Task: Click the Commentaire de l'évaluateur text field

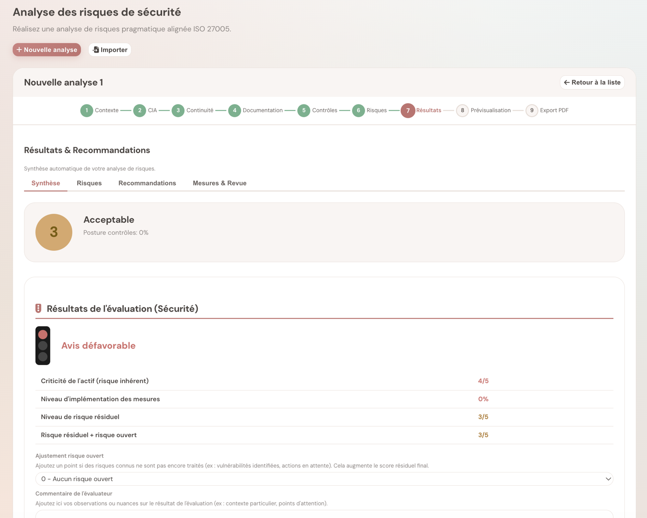Action: point(324,514)
